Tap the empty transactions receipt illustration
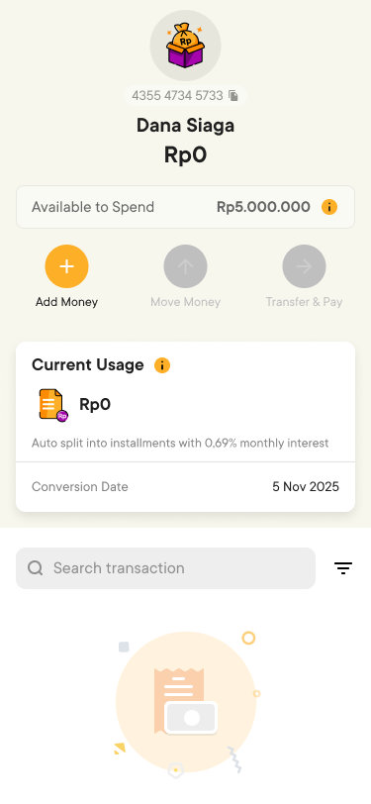 (x=186, y=701)
